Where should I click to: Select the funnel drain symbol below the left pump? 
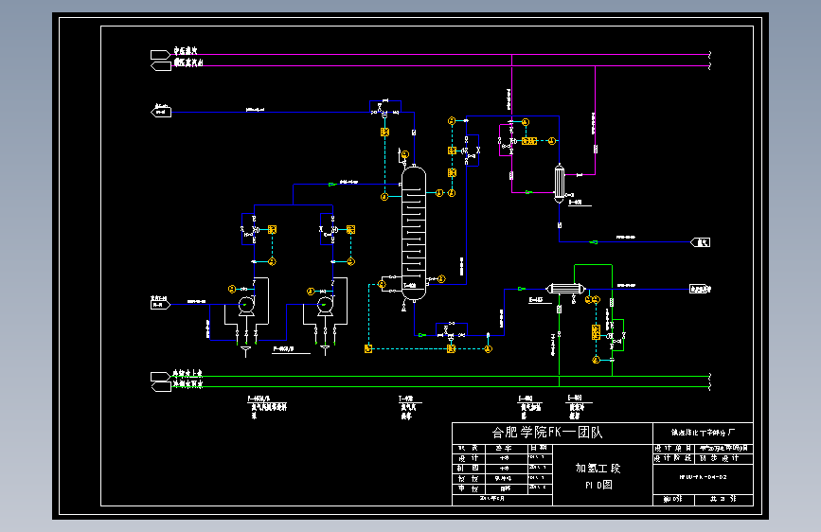coord(245,350)
